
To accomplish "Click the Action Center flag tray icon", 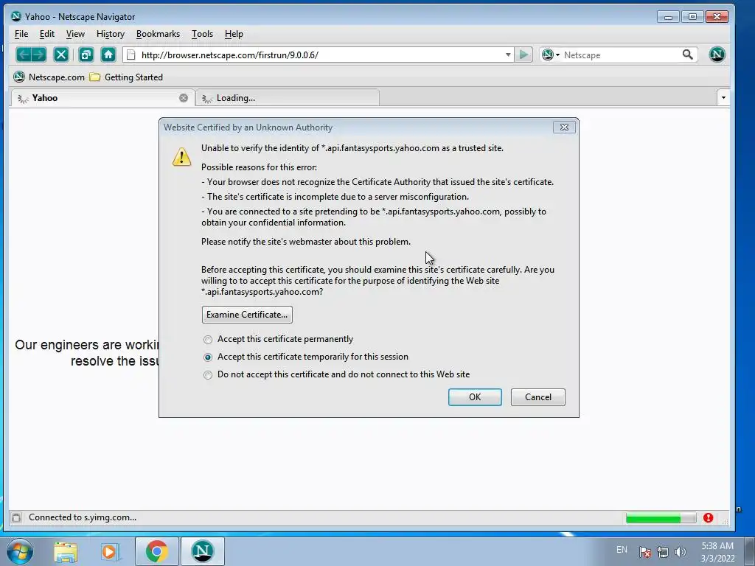I will point(645,552).
